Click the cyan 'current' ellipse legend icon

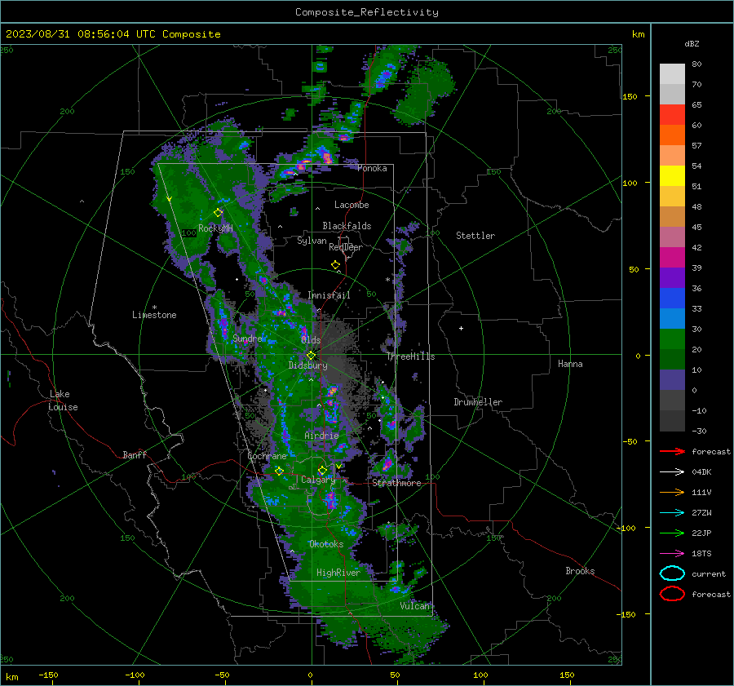coord(672,573)
